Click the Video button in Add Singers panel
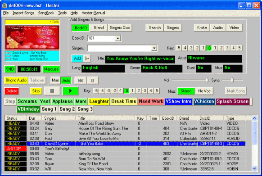The width and height of the screenshot is (262, 176). click(x=234, y=28)
